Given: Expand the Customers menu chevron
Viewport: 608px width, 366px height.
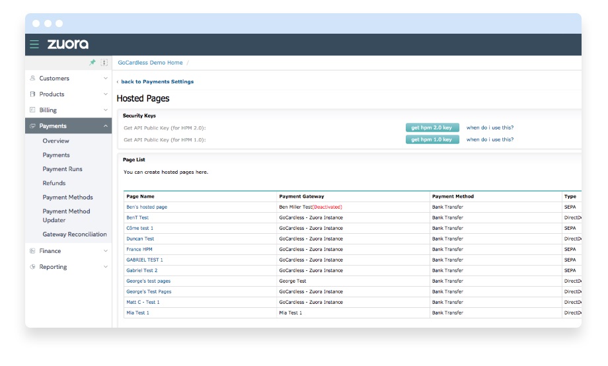Looking at the screenshot, I should coord(106,78).
